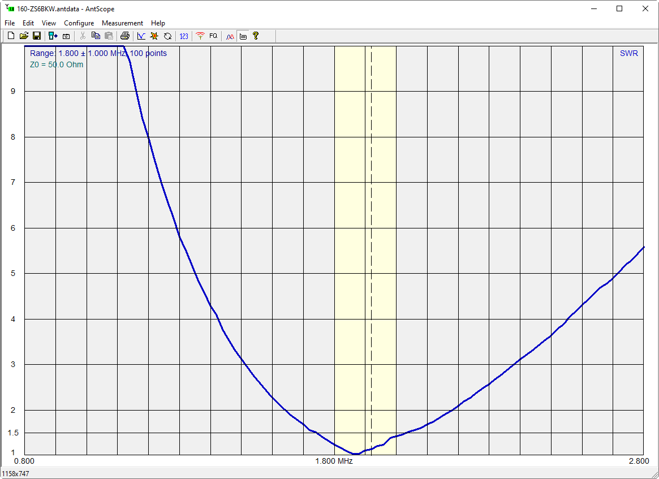Click the yellow question mark help icon

(256, 36)
